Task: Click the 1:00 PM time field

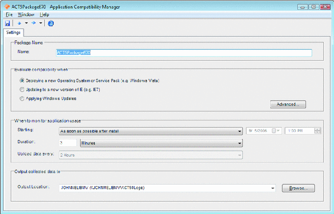Action: (299, 131)
